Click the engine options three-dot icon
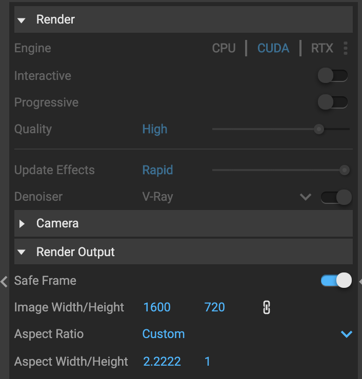 click(x=346, y=48)
